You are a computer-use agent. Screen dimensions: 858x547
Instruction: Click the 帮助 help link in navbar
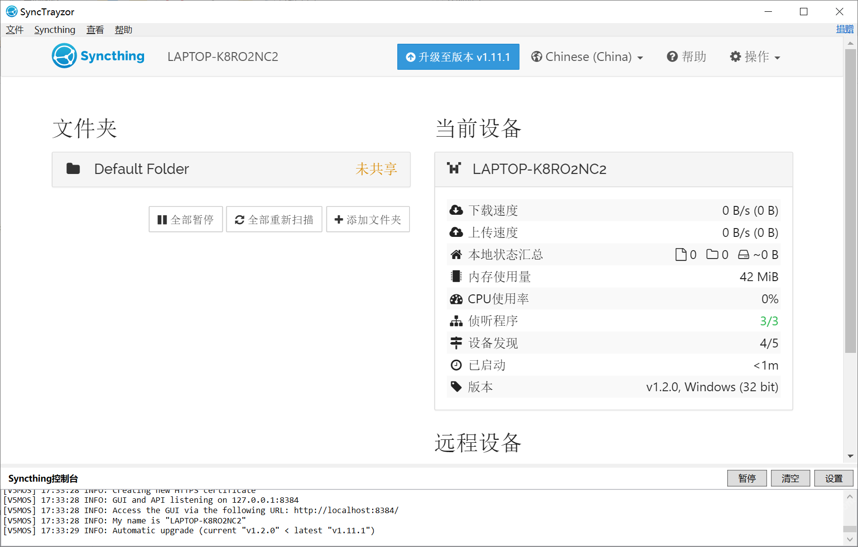pos(686,57)
